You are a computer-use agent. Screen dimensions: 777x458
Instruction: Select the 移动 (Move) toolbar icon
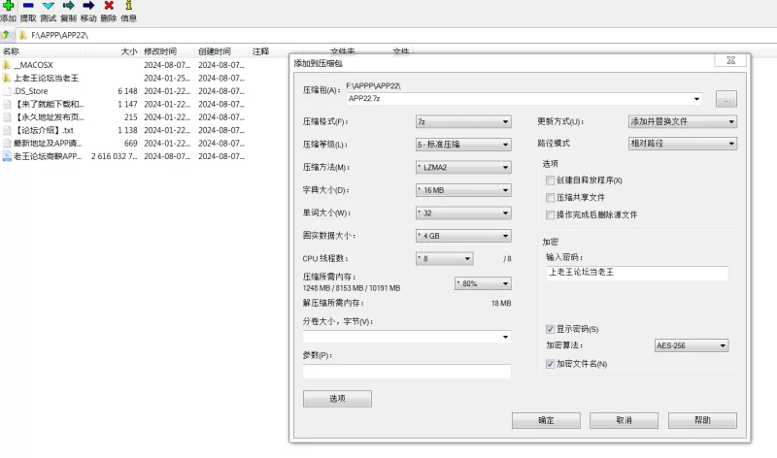coord(88,6)
